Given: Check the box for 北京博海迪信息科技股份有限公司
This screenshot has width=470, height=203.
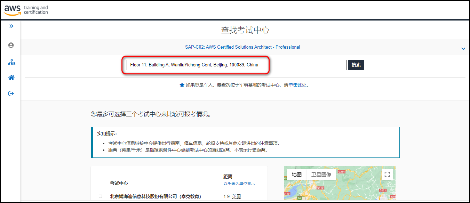Looking at the screenshot, I should click(x=100, y=197).
